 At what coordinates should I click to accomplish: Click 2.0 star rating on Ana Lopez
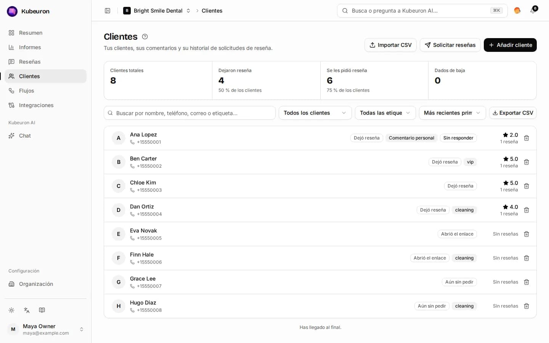[x=510, y=135]
